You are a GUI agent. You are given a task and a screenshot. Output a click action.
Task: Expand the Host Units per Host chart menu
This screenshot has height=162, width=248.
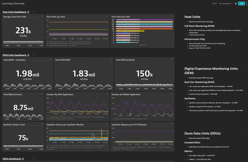click(107, 17)
